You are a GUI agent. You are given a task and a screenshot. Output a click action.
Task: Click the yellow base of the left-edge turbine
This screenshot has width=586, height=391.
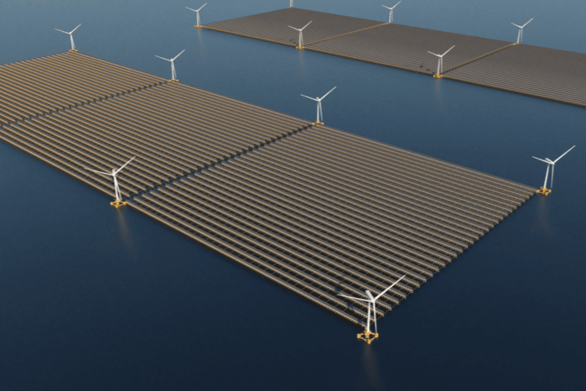pyautogui.click(x=117, y=202)
